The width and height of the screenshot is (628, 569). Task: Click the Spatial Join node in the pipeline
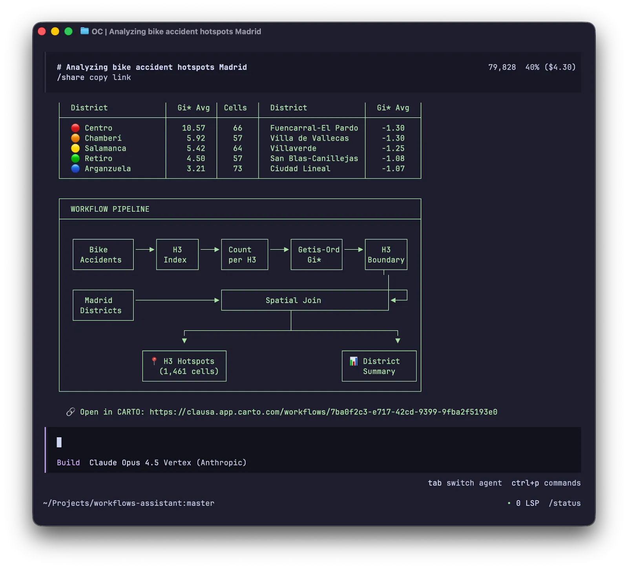[x=293, y=300]
